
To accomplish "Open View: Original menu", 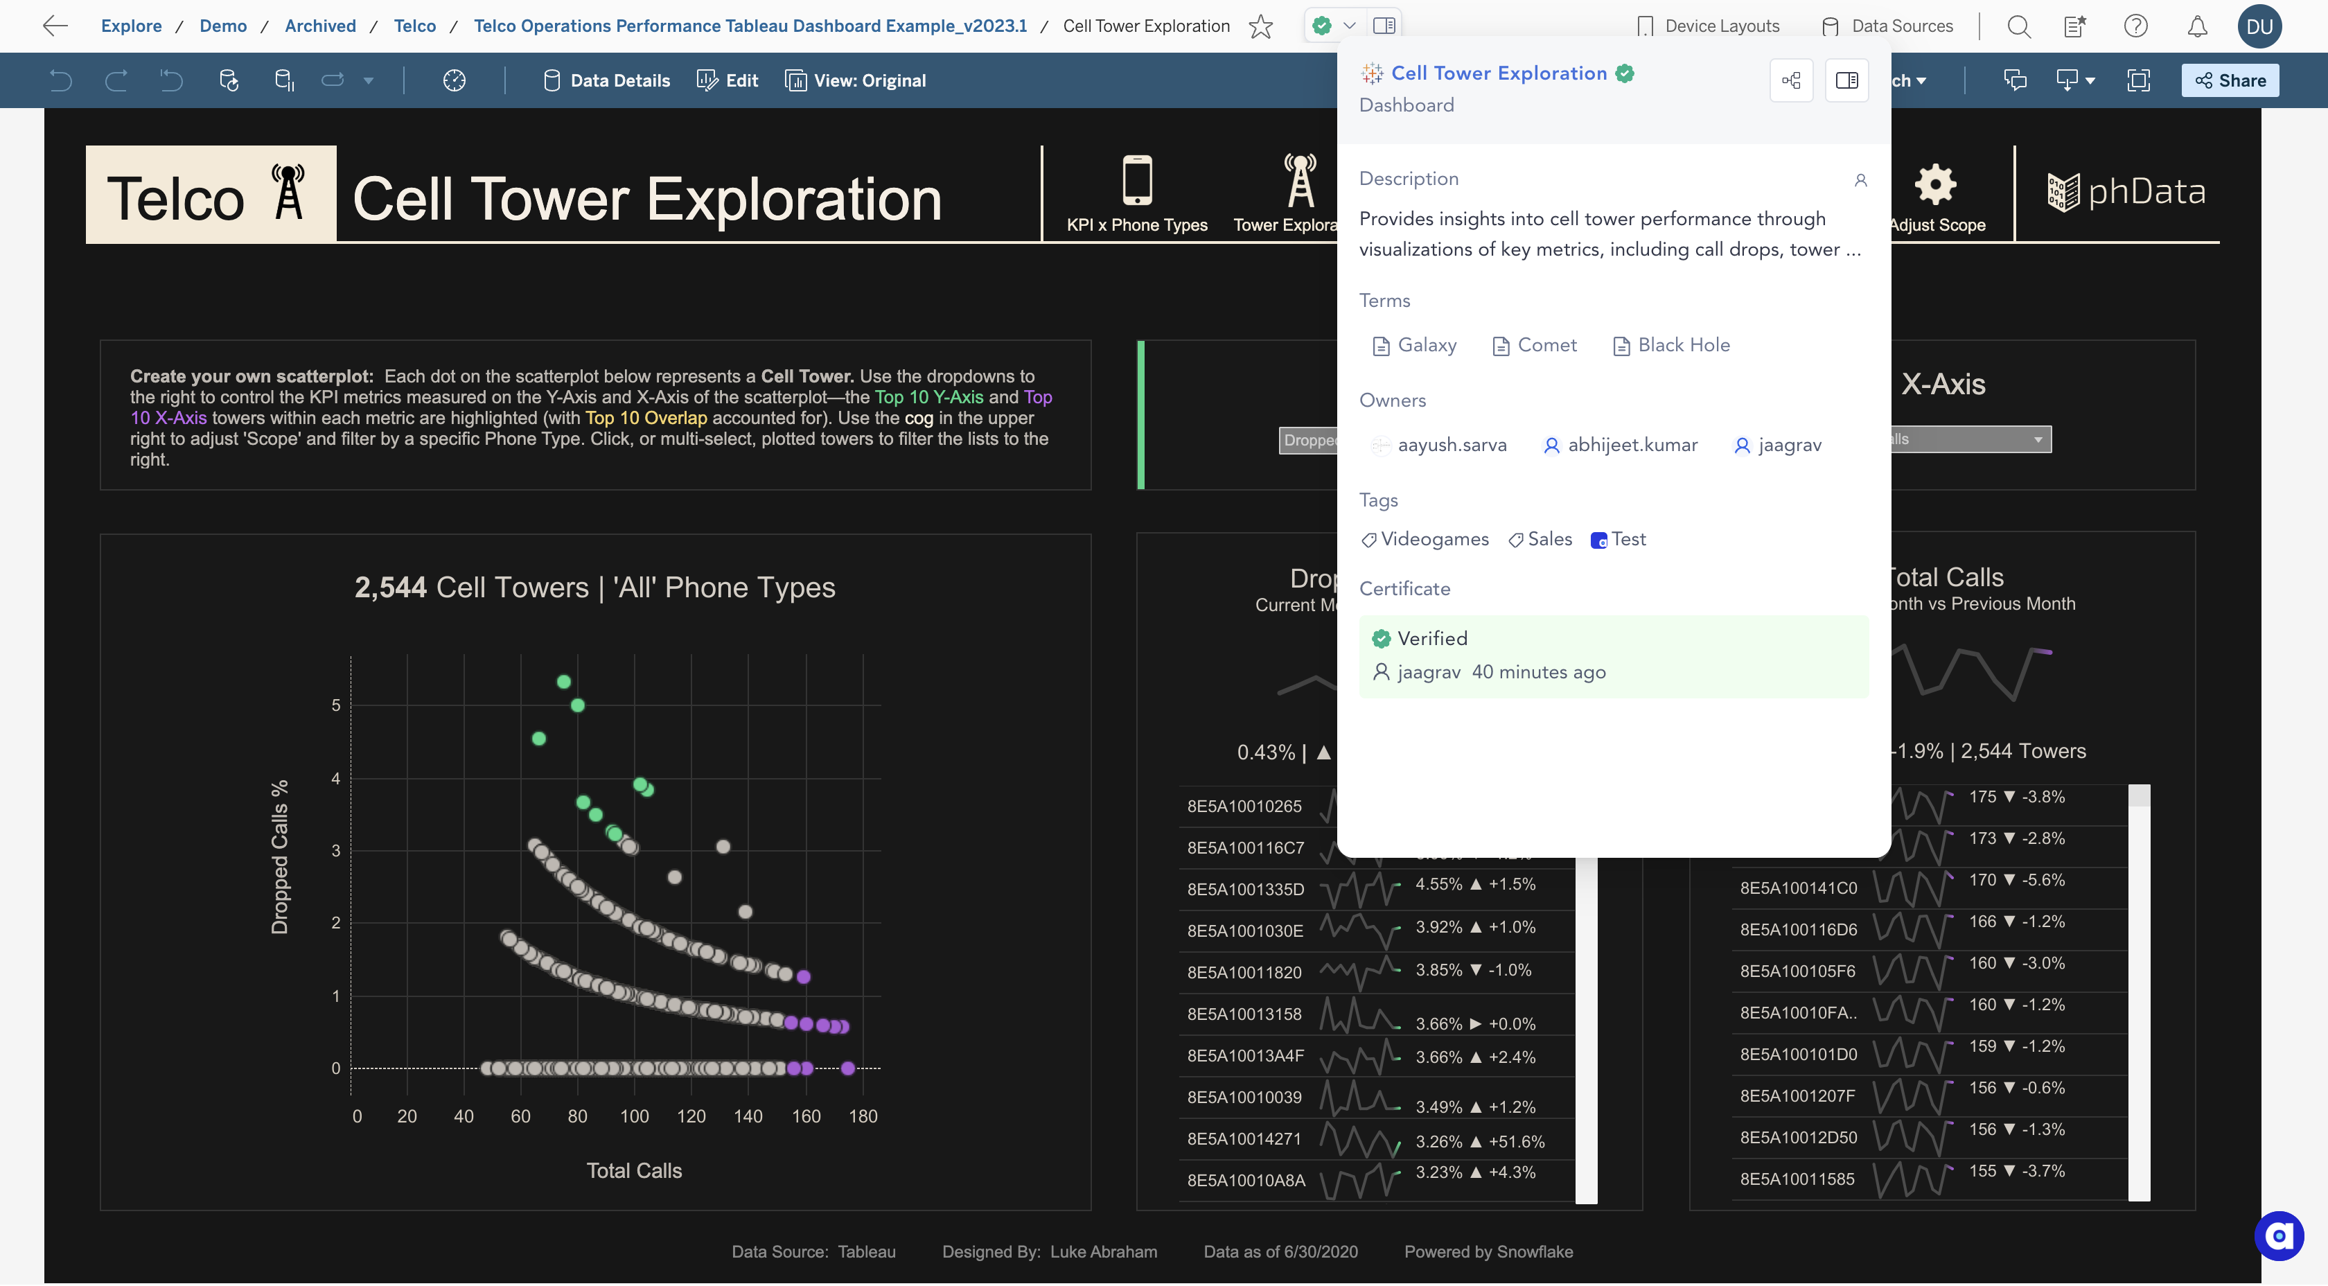I will 856,80.
